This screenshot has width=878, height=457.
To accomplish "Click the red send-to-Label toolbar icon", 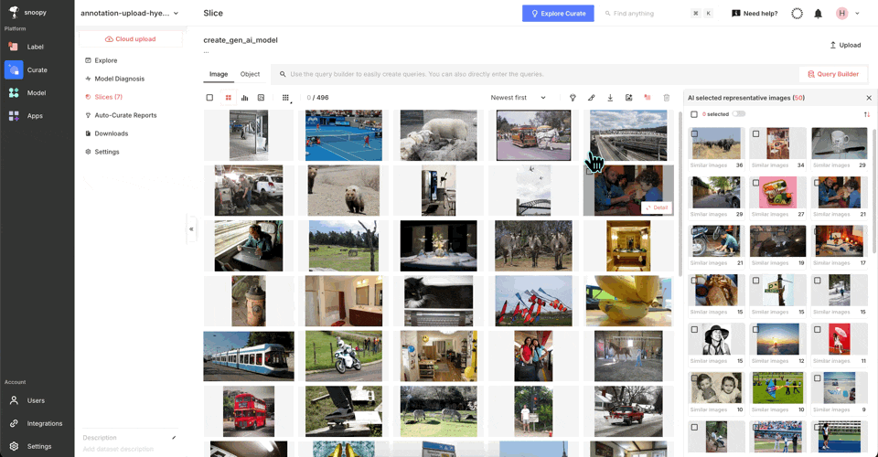I will tap(648, 97).
